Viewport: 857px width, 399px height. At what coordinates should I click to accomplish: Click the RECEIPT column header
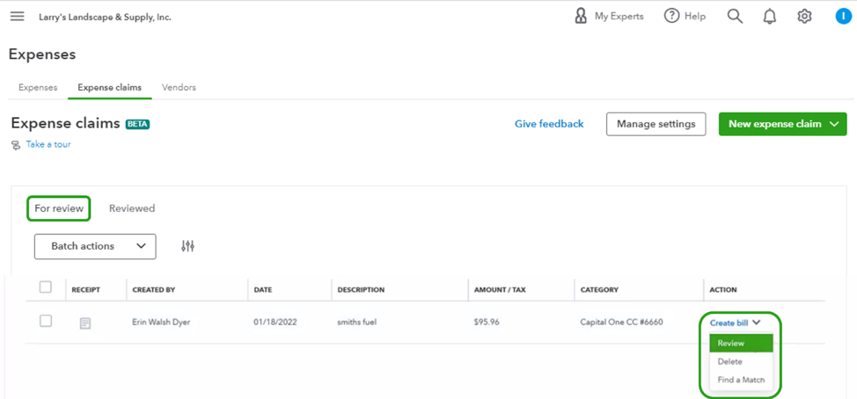pos(86,290)
